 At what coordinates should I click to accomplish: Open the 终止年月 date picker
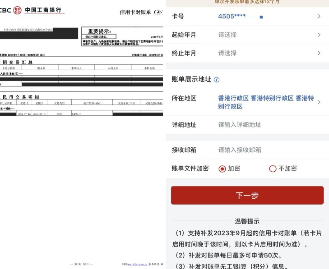click(x=248, y=53)
